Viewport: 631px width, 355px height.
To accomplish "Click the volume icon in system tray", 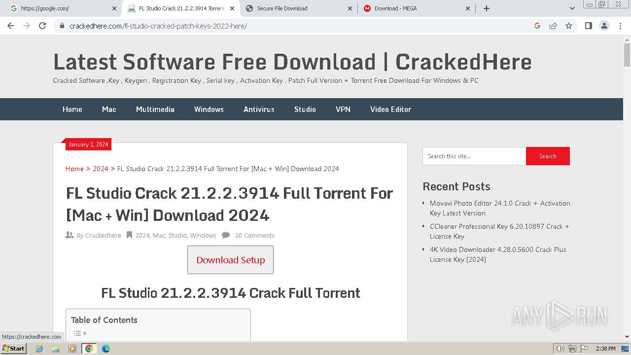I will tap(561, 349).
